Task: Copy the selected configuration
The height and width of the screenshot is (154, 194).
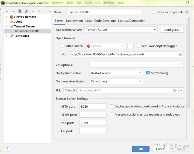Action: 20,11
